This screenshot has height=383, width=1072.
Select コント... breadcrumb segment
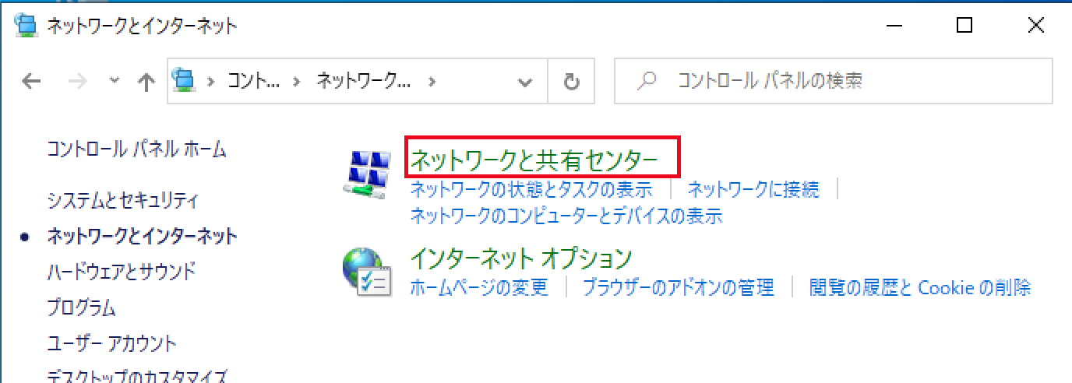(x=253, y=81)
